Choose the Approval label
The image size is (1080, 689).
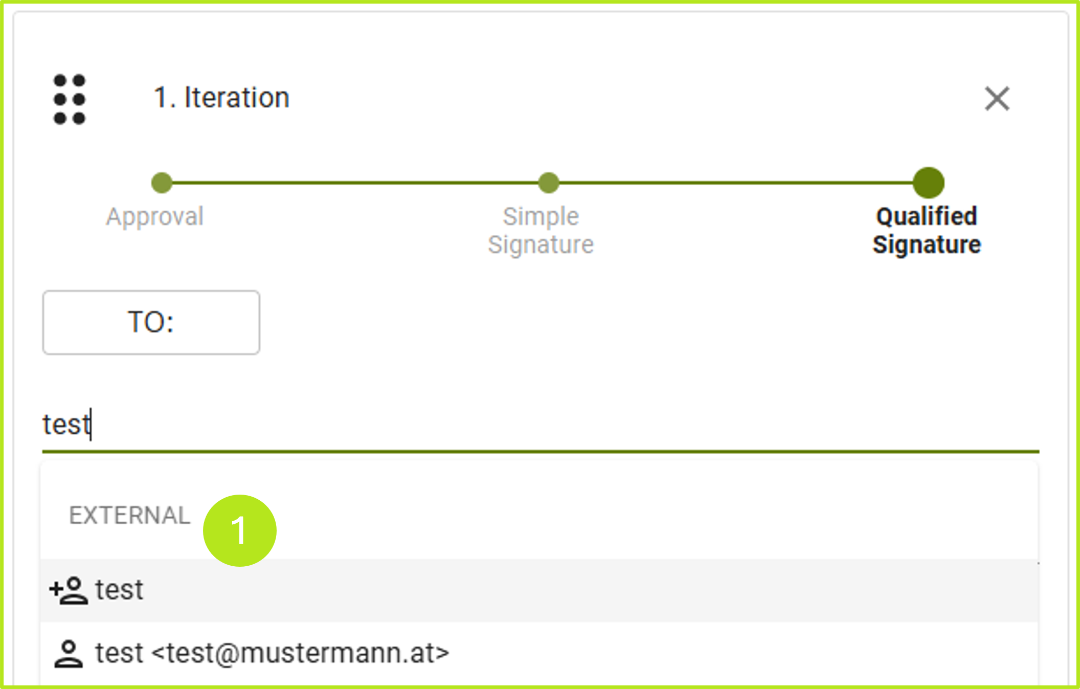[154, 216]
